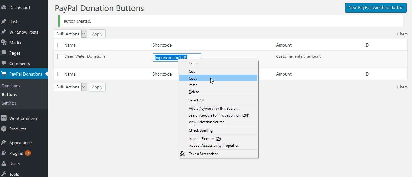Image resolution: width=412 pixels, height=177 pixels.
Task: Click the Media library icon
Action: pos(4,43)
